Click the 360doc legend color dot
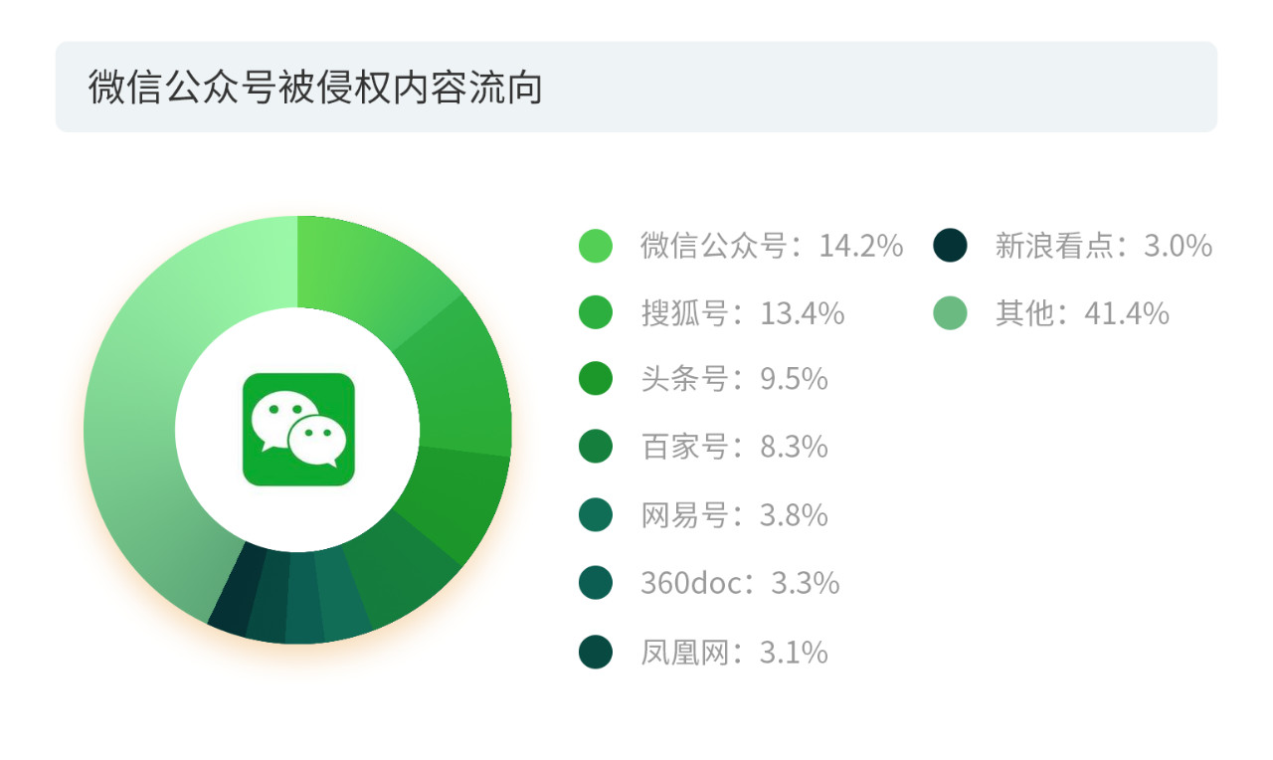The image size is (1273, 760). click(596, 583)
